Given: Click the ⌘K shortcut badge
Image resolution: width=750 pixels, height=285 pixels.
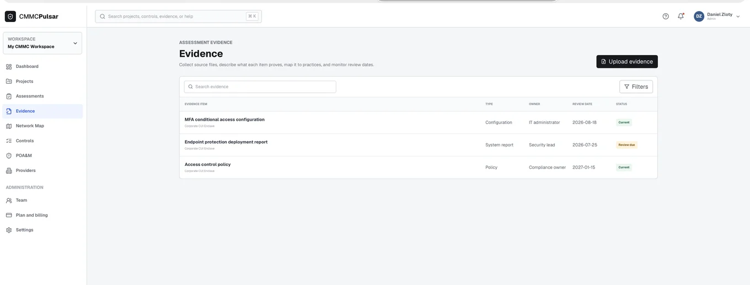Looking at the screenshot, I should tap(252, 17).
